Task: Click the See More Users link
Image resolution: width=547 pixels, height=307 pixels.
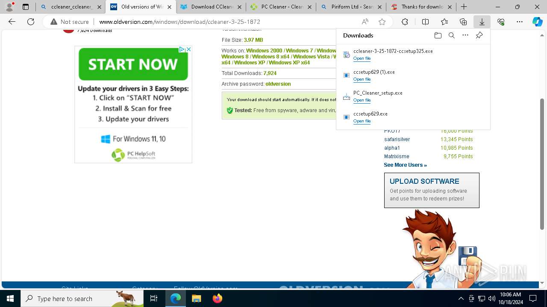Action: coord(405,165)
